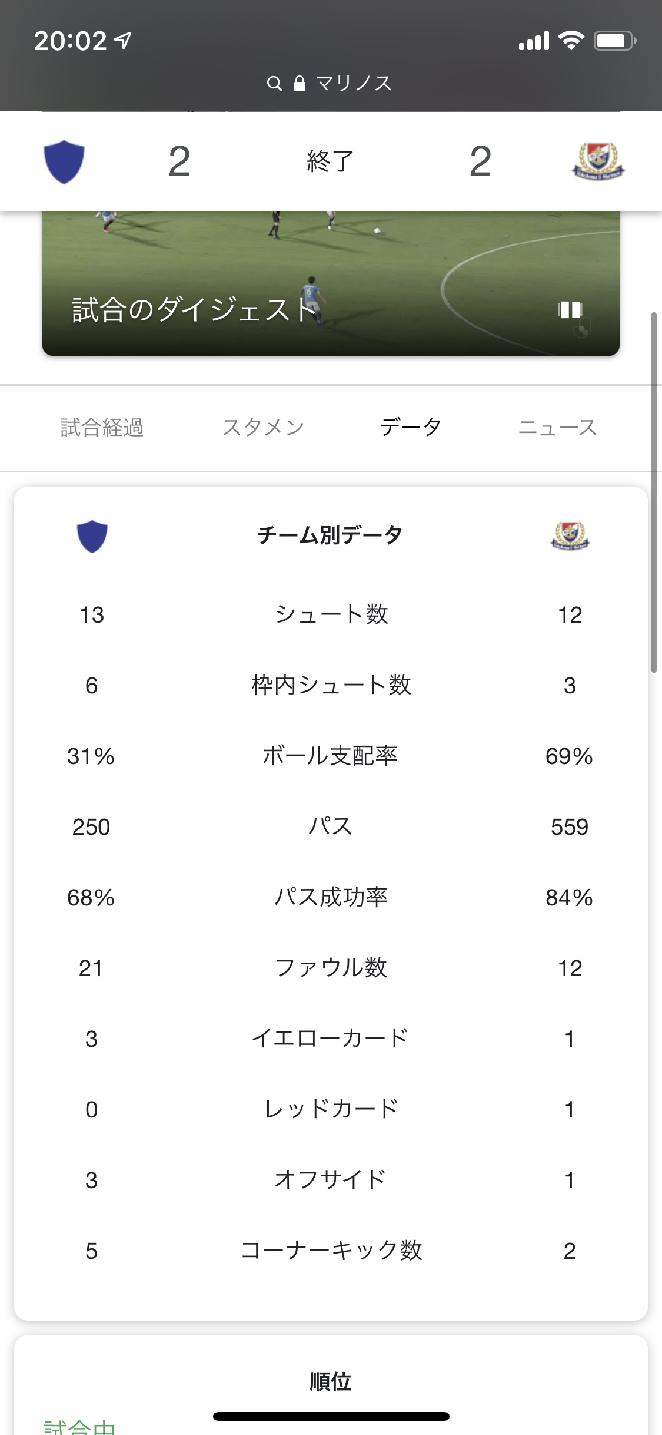This screenshot has width=662, height=1435.
Task: Select the データ tab
Action: [x=411, y=428]
